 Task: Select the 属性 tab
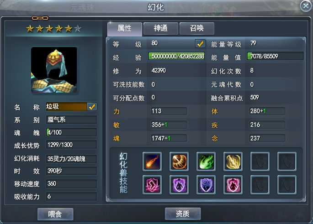pos(125,29)
